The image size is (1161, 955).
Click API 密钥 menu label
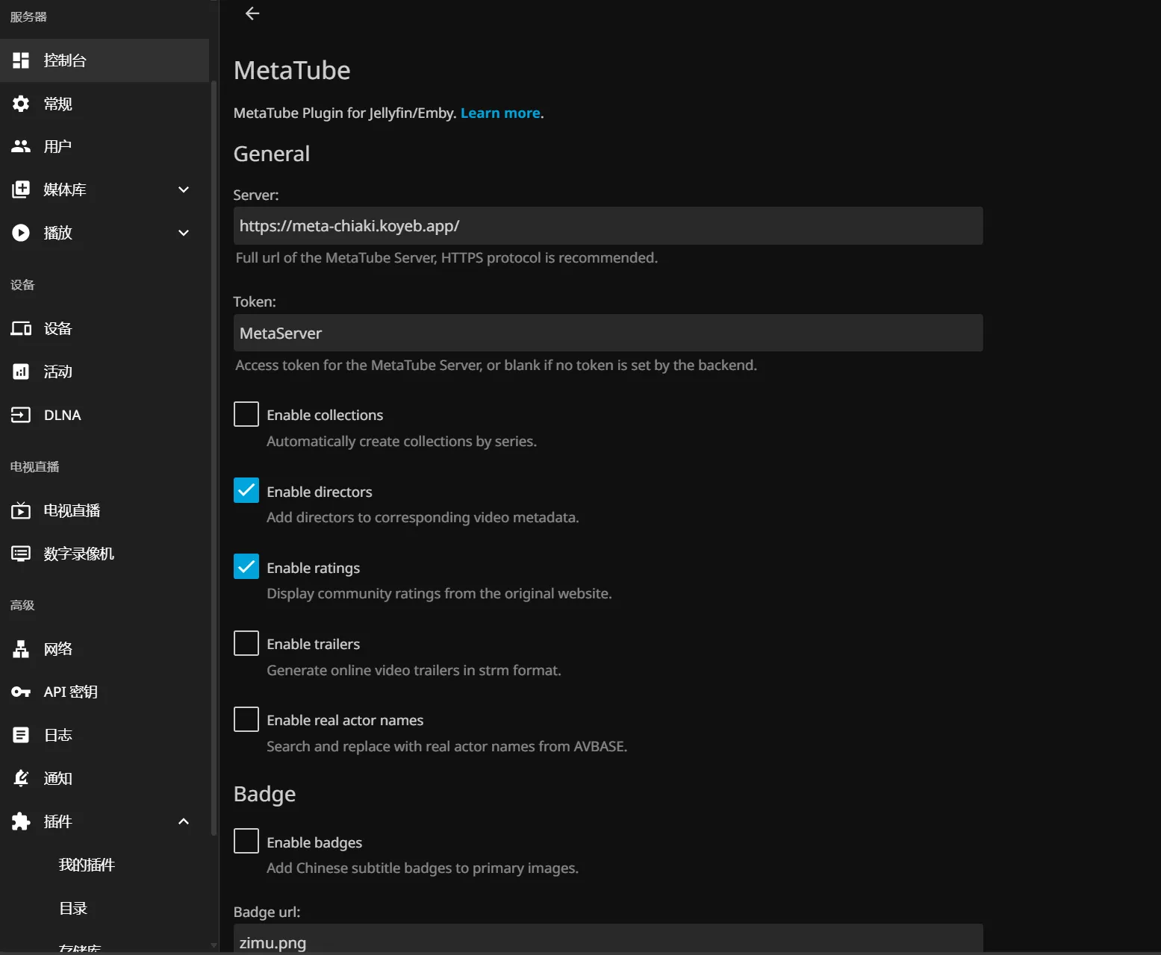pos(70,692)
